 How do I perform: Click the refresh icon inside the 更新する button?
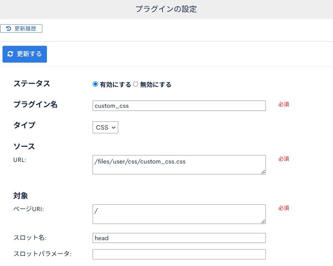pyautogui.click(x=11, y=54)
